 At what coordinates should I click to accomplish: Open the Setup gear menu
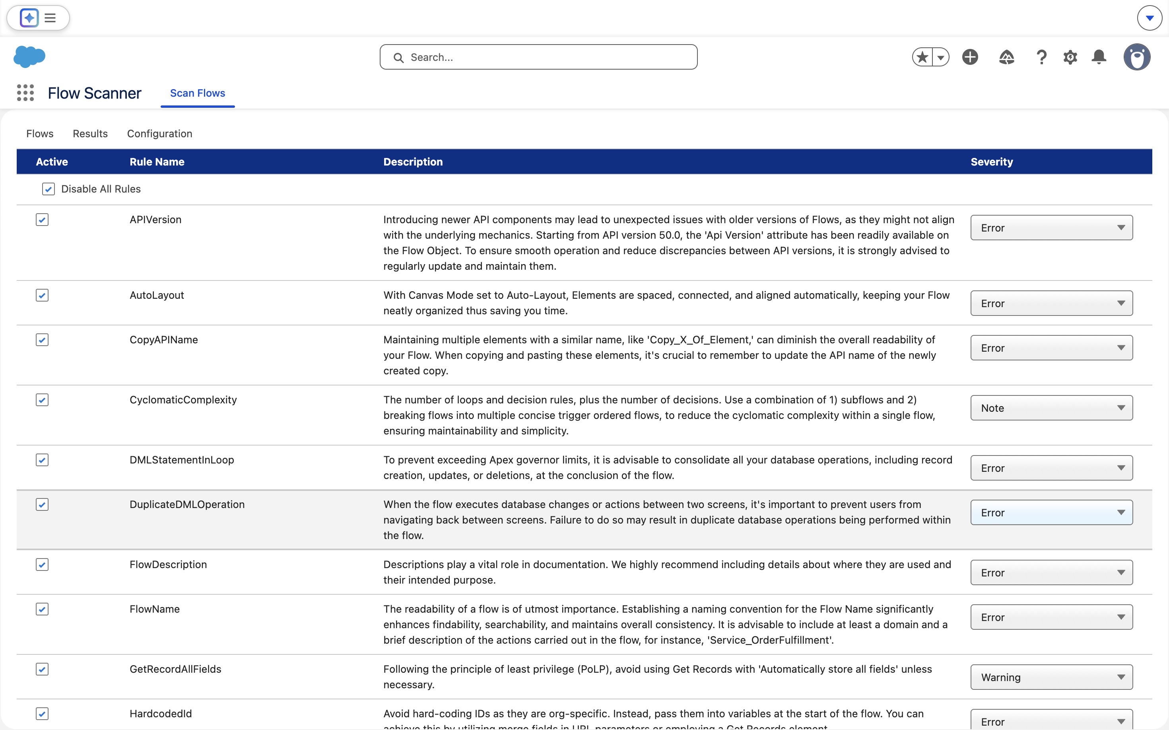pos(1070,57)
